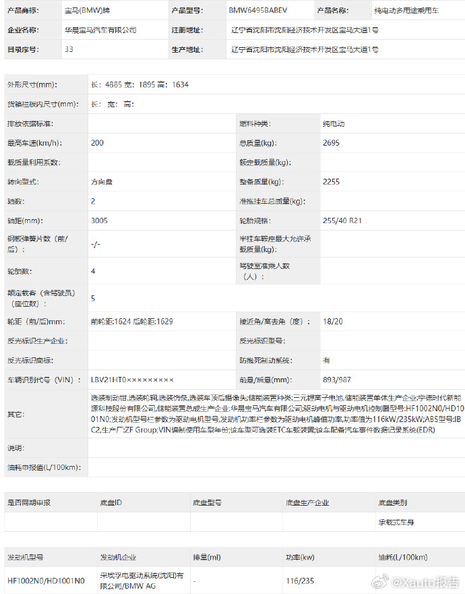Click the 总质量(kg) label
The width and height of the screenshot is (465, 594).
point(258,143)
